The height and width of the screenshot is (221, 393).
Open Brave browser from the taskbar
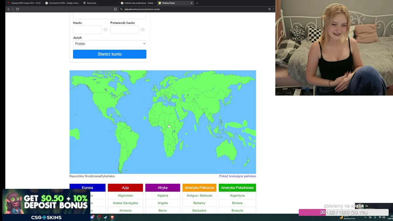click(112, 217)
